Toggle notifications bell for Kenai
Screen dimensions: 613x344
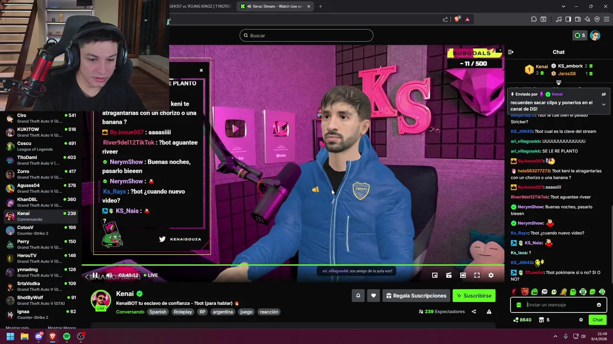coord(358,296)
